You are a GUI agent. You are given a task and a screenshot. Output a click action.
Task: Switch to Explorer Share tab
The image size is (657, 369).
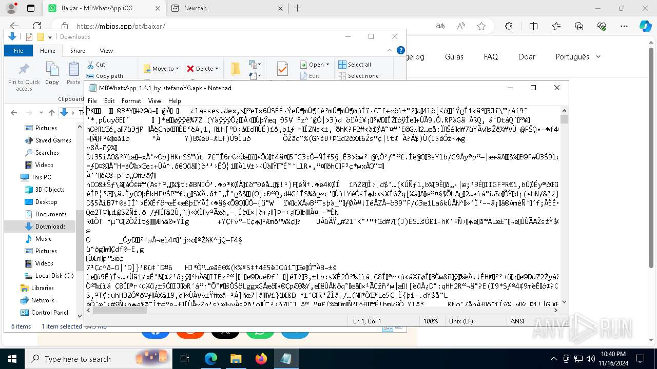click(x=78, y=51)
